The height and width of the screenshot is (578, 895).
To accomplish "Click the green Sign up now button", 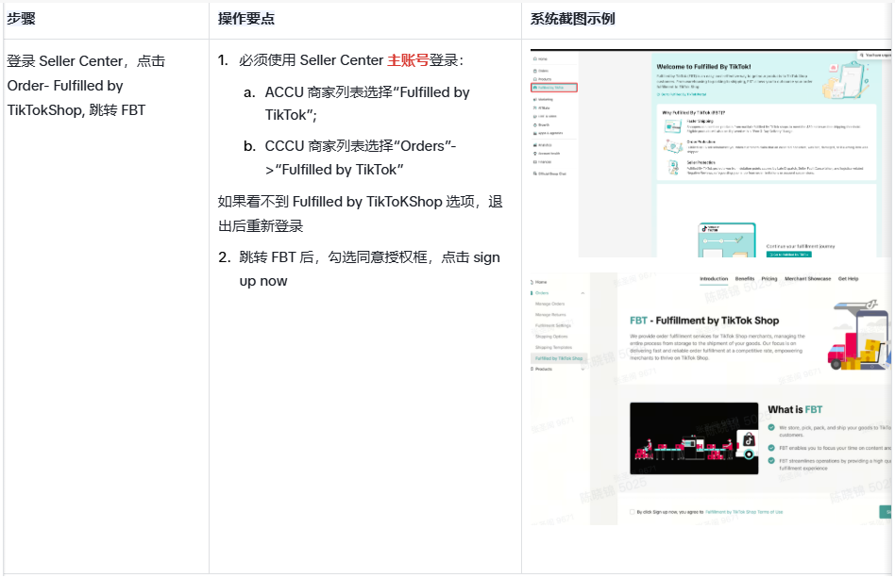I will click(886, 512).
